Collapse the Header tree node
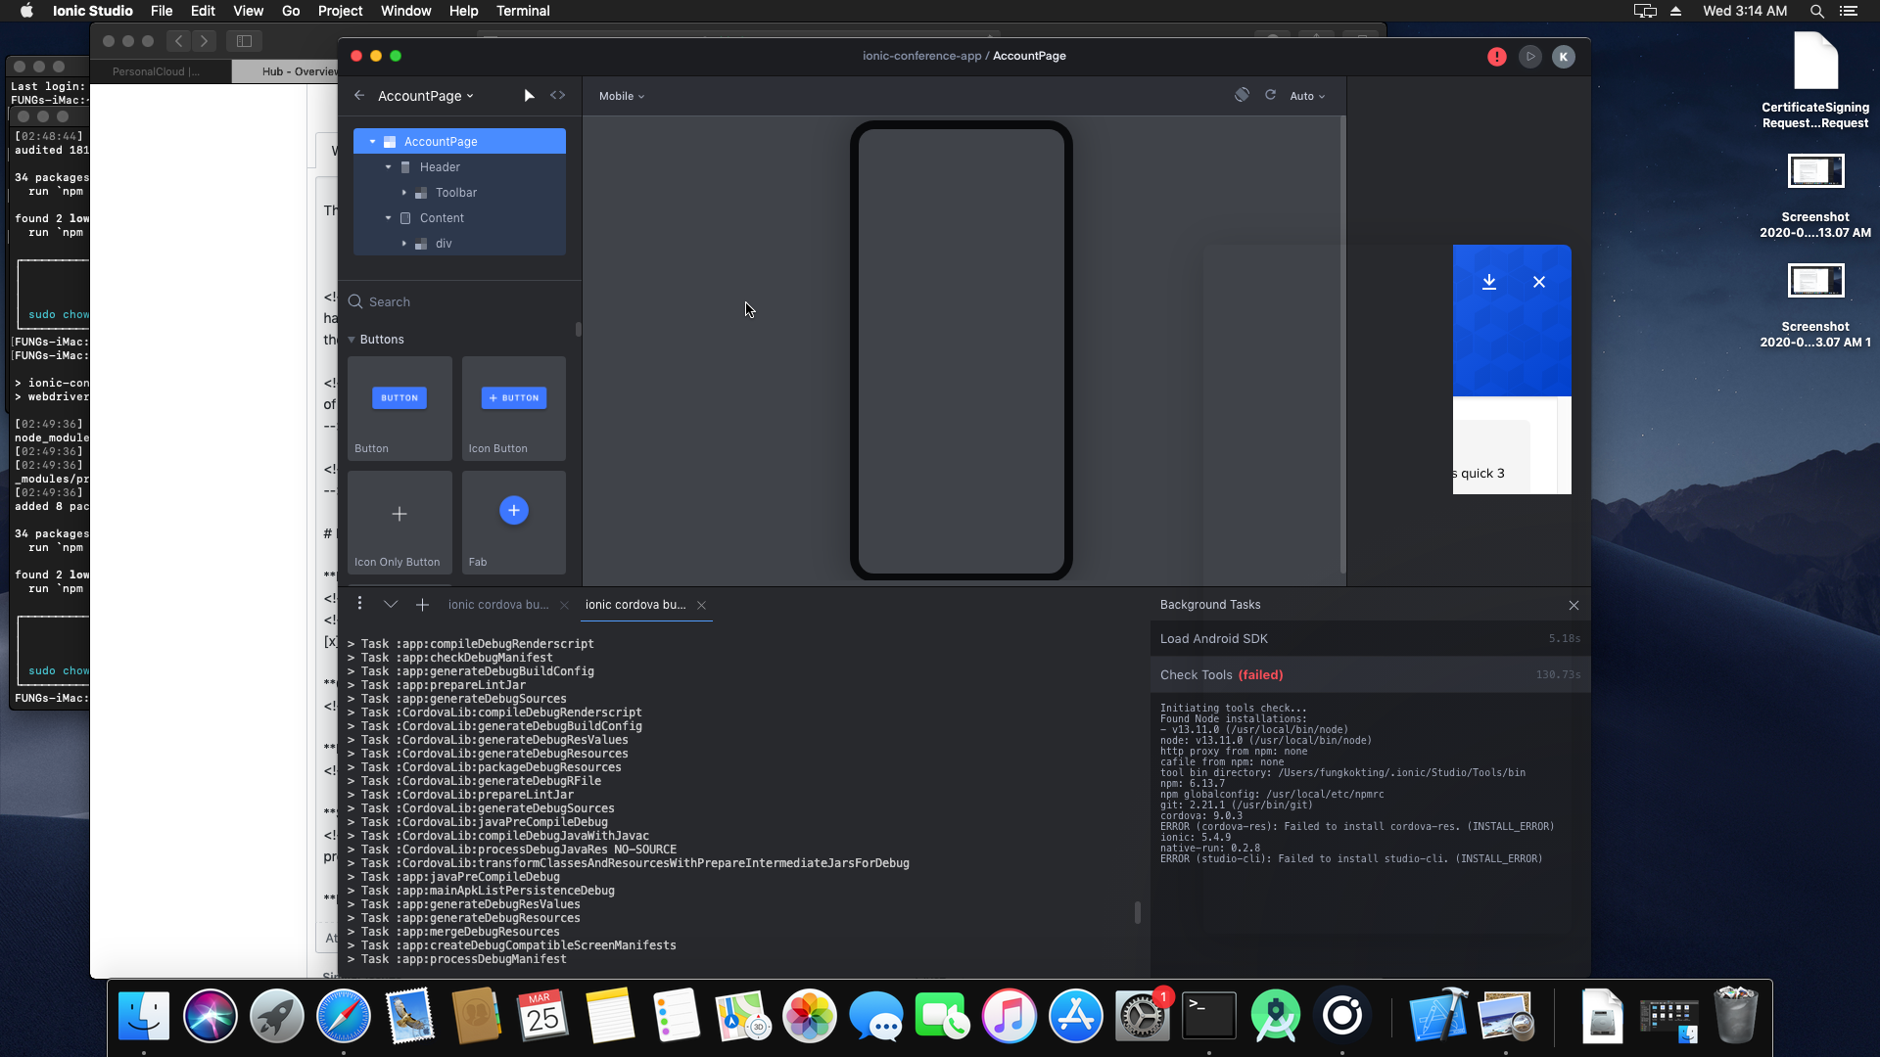This screenshot has width=1880, height=1057. (389, 167)
